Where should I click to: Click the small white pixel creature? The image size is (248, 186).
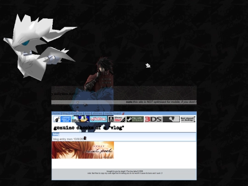coord(148,66)
